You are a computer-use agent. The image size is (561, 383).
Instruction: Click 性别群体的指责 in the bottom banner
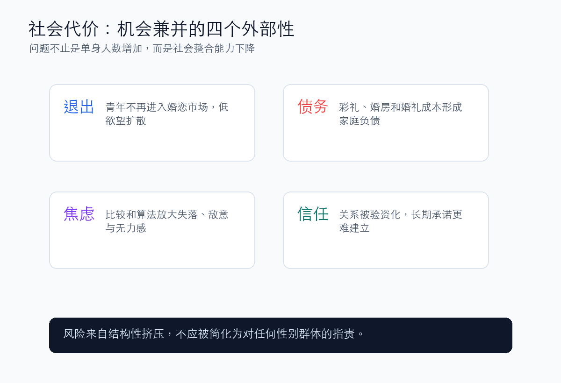[x=316, y=334]
